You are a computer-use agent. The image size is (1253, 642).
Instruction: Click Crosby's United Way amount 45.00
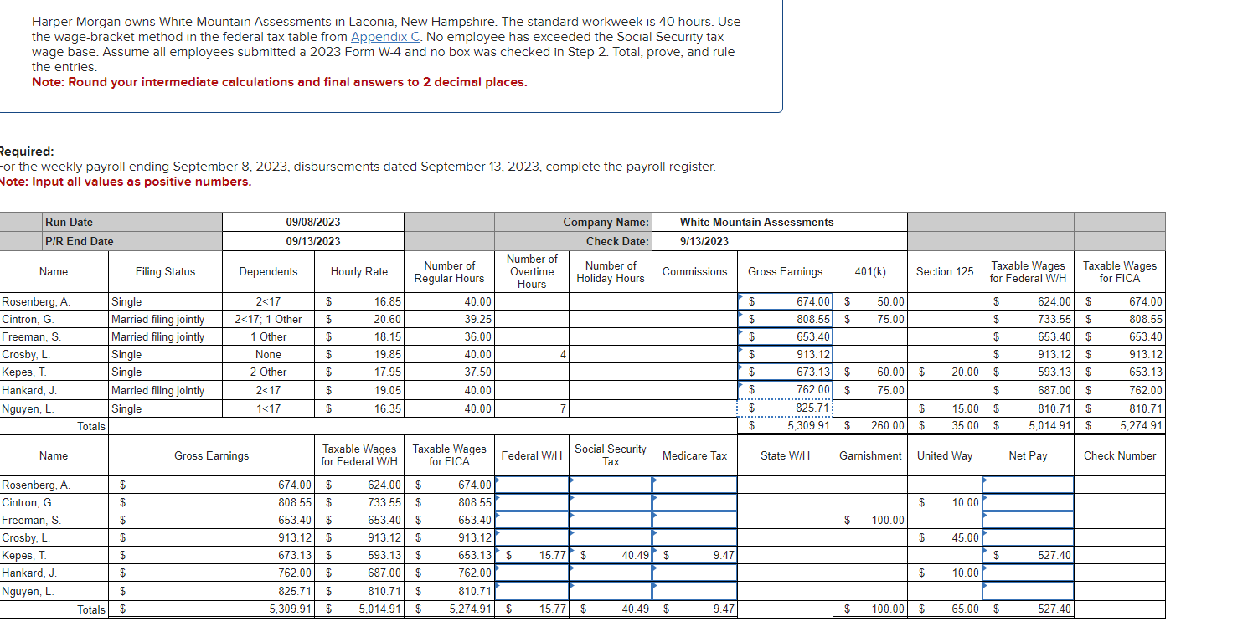(945, 537)
